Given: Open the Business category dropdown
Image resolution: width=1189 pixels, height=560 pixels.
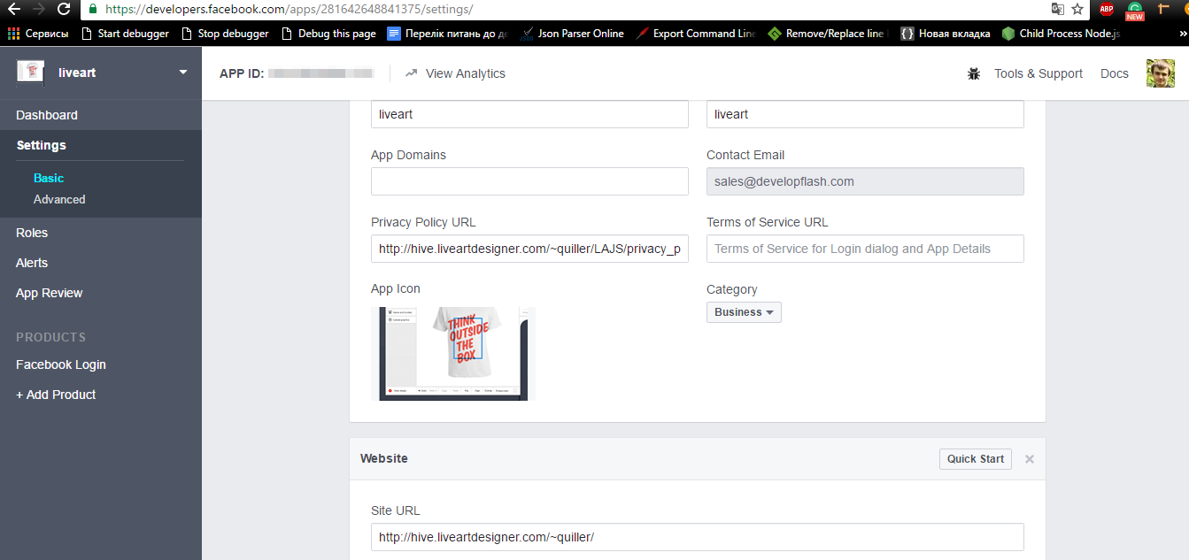Looking at the screenshot, I should click(x=744, y=312).
